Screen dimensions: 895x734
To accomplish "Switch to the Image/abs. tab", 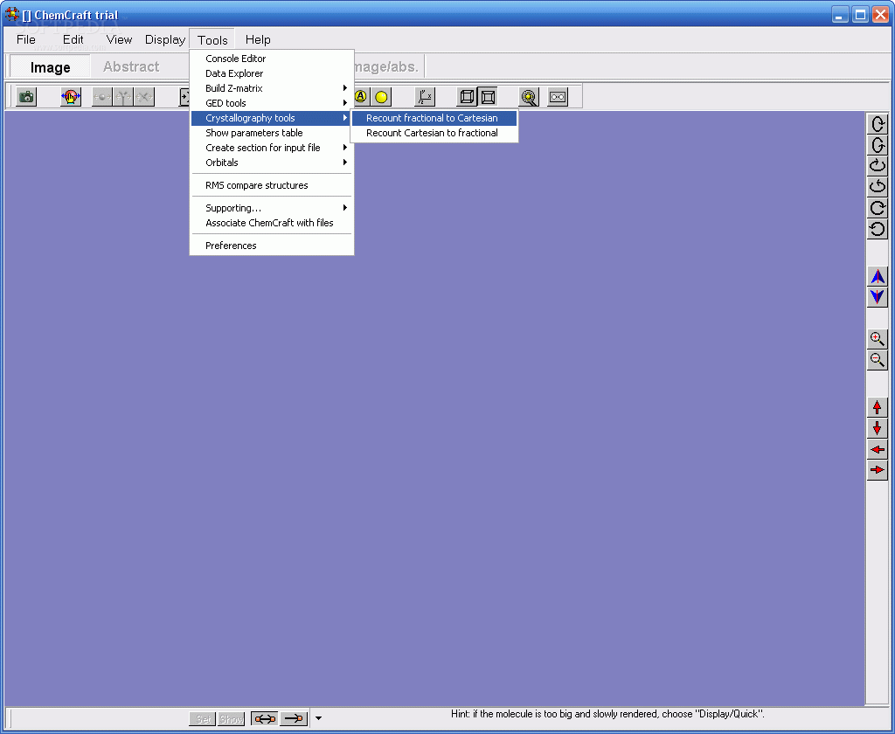I will 386,66.
